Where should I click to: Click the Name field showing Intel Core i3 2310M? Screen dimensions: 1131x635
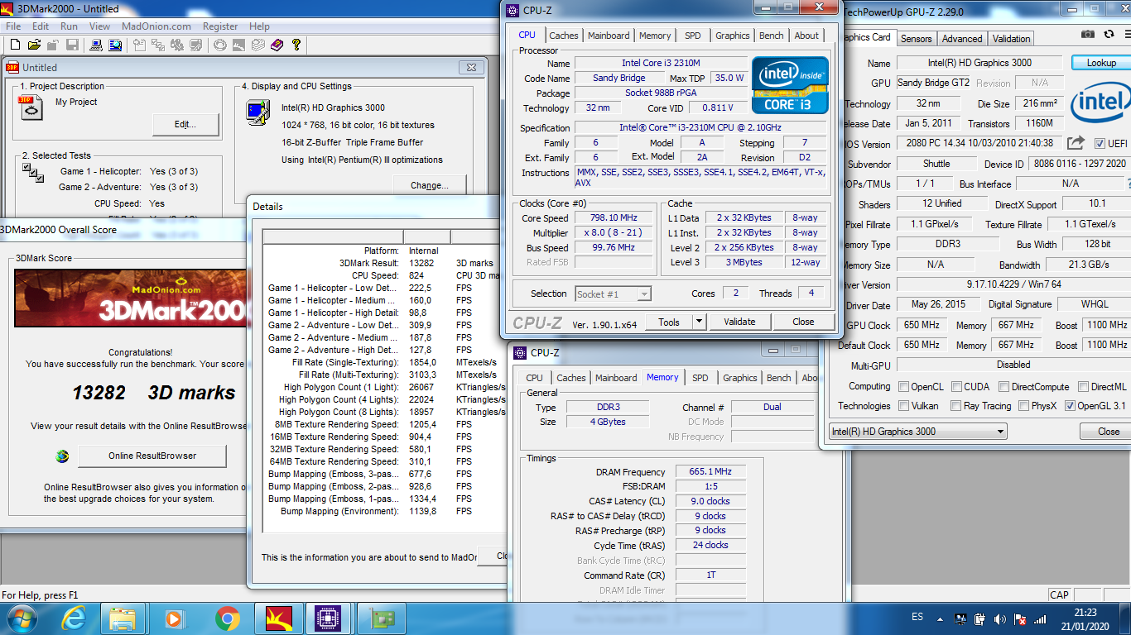click(x=660, y=63)
